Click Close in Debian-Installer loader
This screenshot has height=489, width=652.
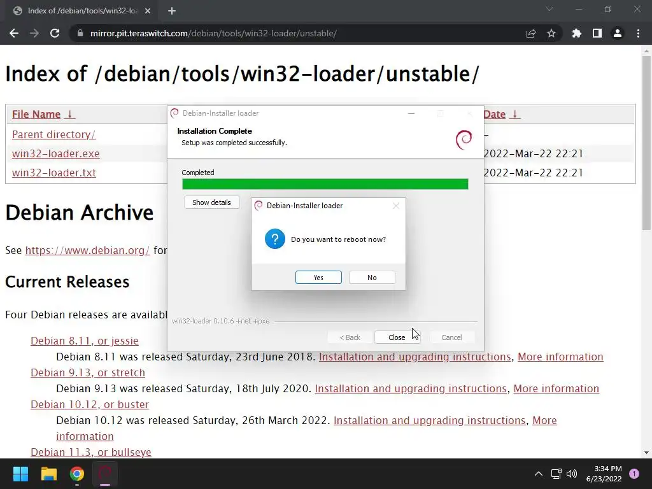(x=397, y=337)
